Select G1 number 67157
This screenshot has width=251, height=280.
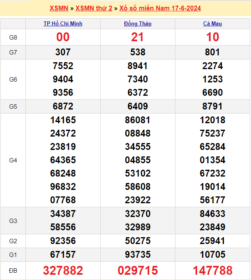click(x=63, y=255)
